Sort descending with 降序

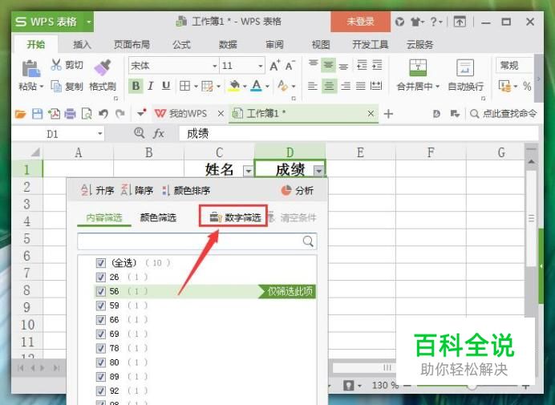coord(137,190)
